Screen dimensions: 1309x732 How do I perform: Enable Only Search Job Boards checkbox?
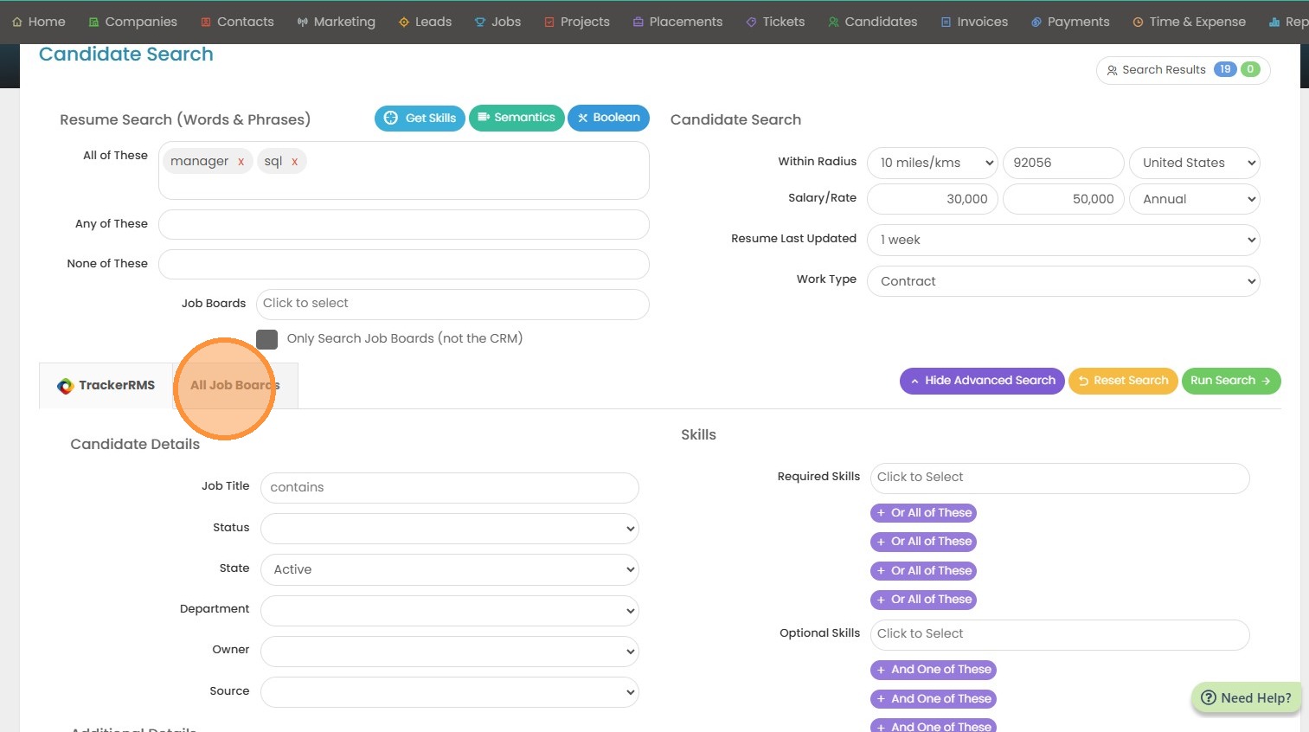(x=266, y=339)
